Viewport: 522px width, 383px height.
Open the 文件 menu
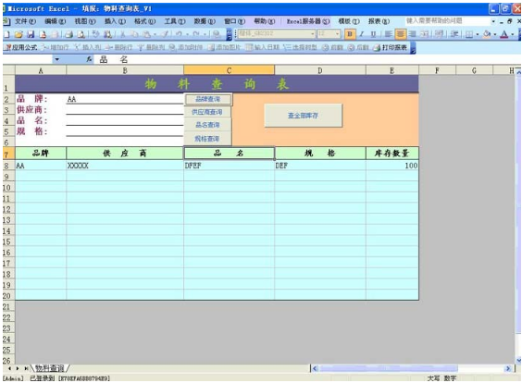tap(25, 21)
